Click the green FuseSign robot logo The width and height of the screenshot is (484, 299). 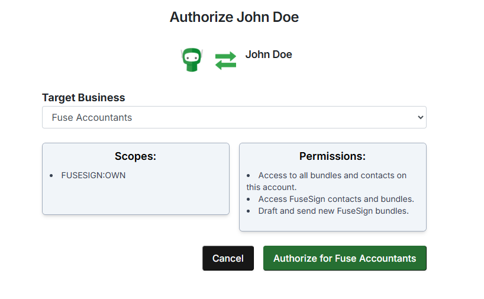pos(192,60)
